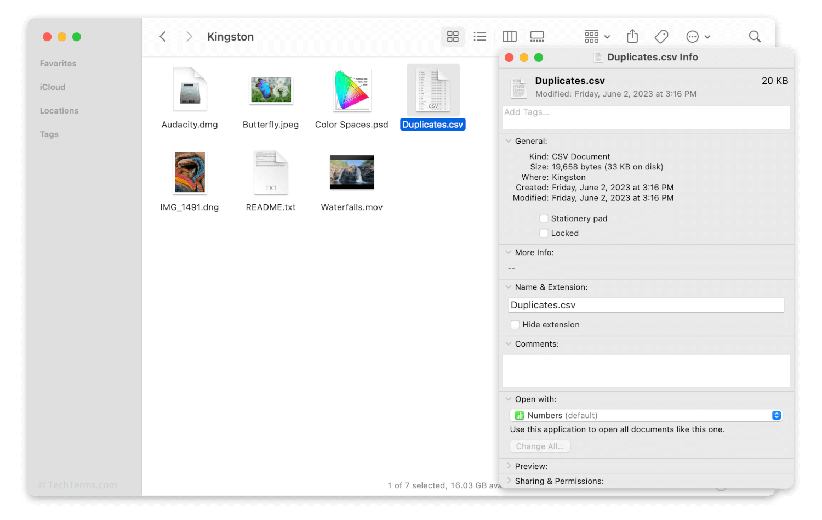Click the highlighted Duplicates.csv file name label
This screenshot has width=822, height=520.
point(433,125)
